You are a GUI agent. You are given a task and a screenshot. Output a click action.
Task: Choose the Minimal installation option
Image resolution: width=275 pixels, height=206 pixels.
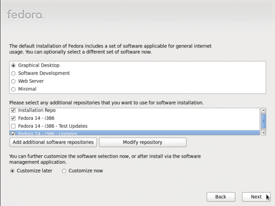[13, 89]
